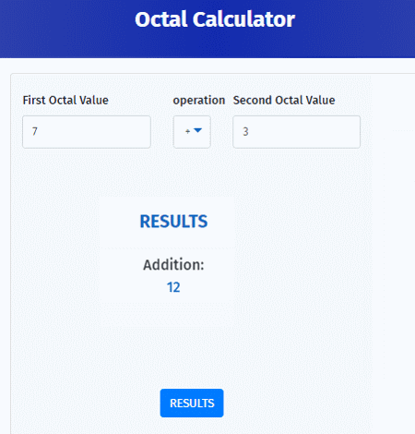The height and width of the screenshot is (434, 415).
Task: Click the operation label above the dropdown
Action: [199, 101]
